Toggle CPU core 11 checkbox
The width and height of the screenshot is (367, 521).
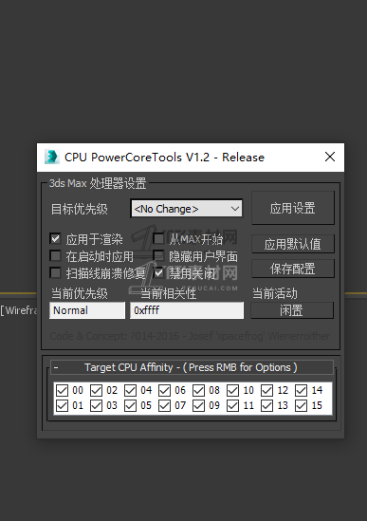[233, 406]
